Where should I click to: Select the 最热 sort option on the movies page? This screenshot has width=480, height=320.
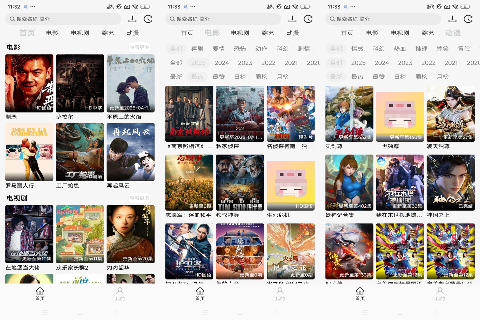click(197, 77)
